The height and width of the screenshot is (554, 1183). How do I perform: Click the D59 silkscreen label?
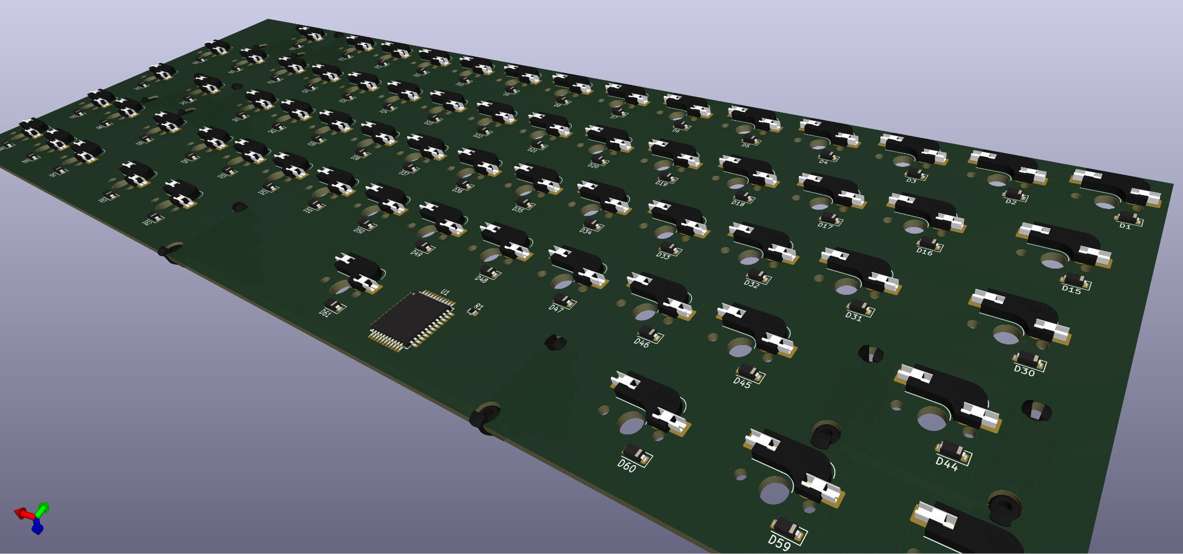pos(779,542)
